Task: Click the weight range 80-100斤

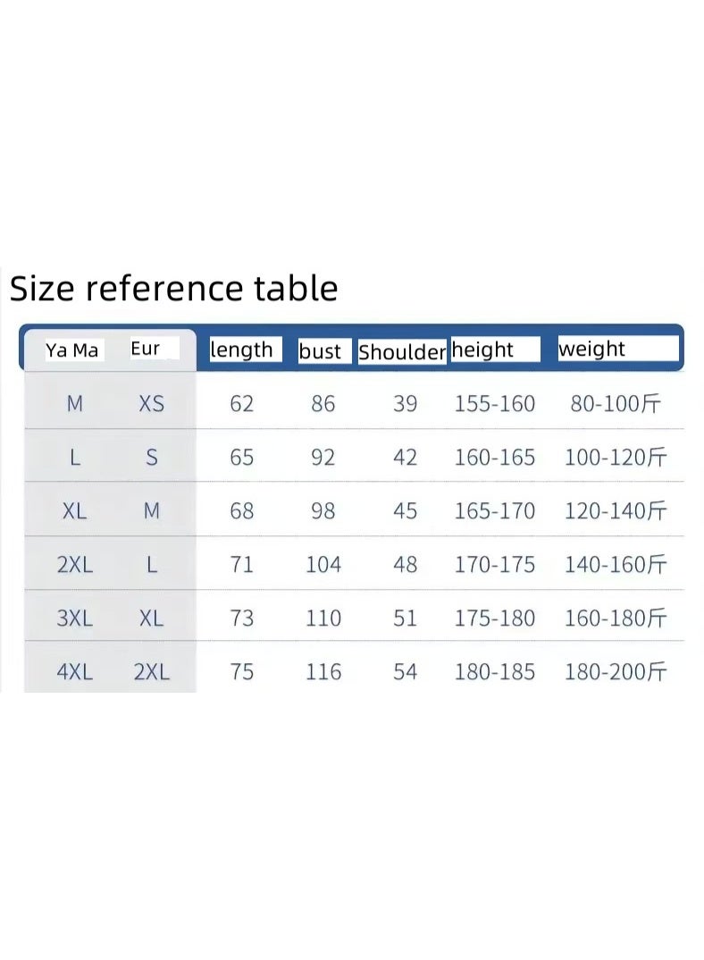Action: click(x=616, y=404)
